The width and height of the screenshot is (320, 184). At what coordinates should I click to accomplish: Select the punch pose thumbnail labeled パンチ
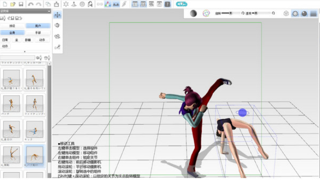point(11,105)
